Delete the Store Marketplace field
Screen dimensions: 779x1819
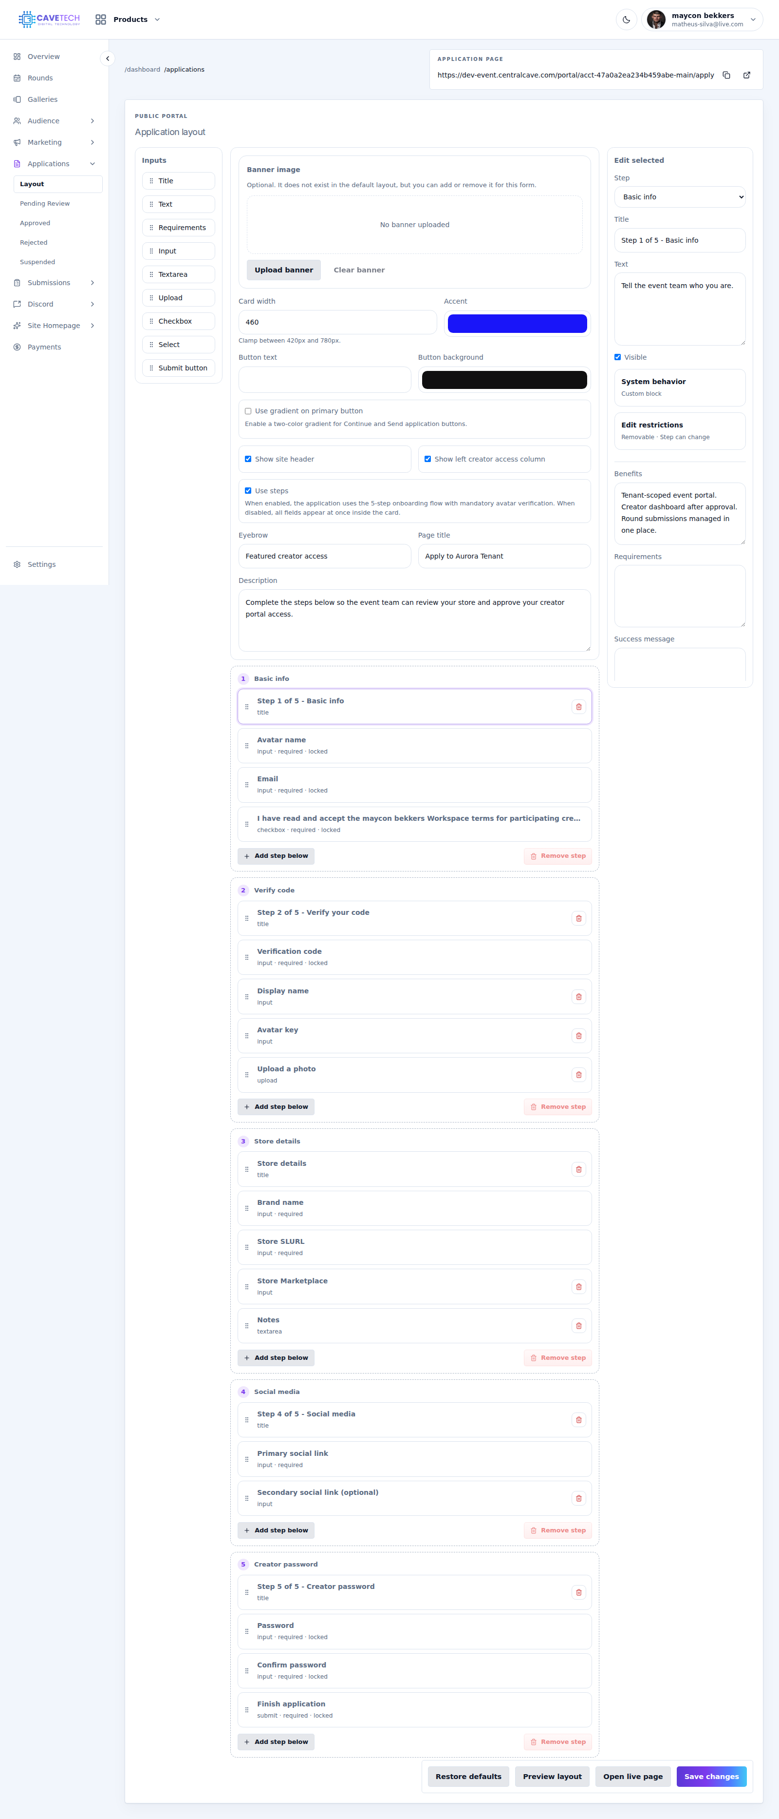pyautogui.click(x=578, y=1287)
